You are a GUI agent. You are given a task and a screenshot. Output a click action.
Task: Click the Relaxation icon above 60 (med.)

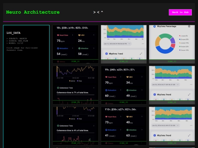(106, 90)
